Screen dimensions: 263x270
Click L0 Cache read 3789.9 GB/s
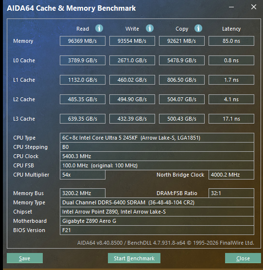tap(83, 60)
